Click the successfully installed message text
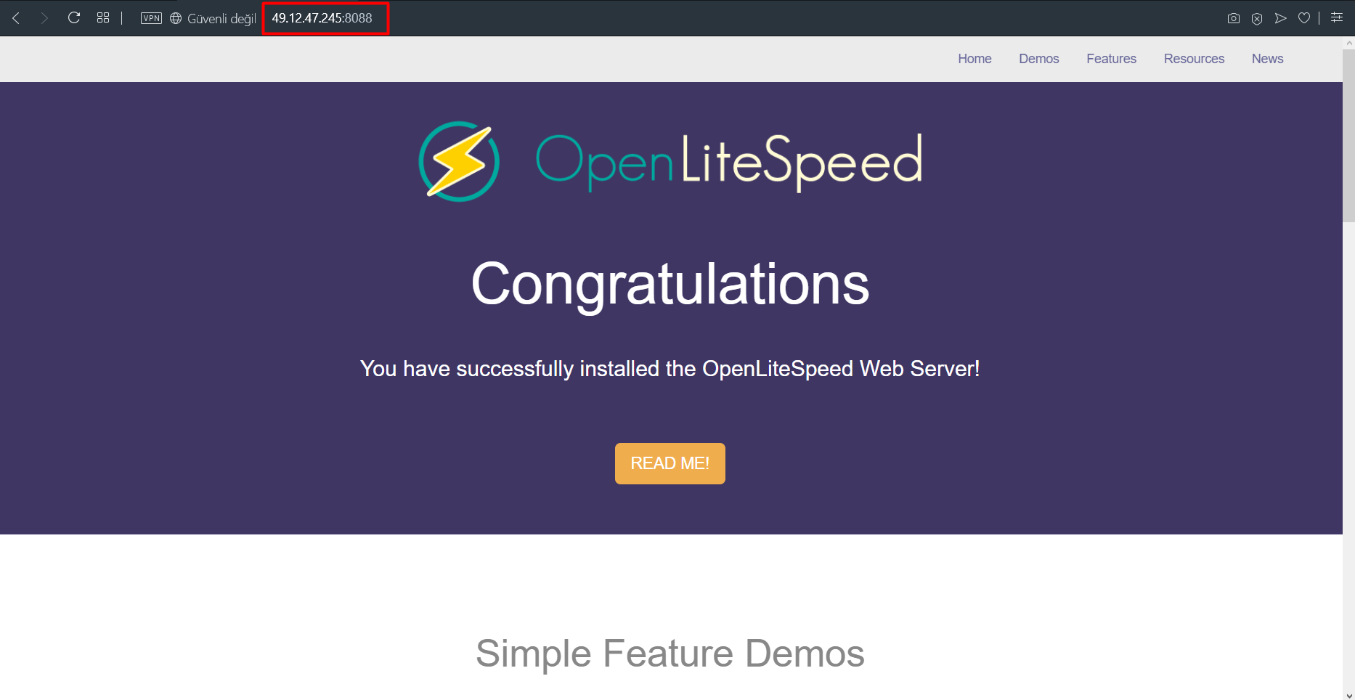 [670, 369]
